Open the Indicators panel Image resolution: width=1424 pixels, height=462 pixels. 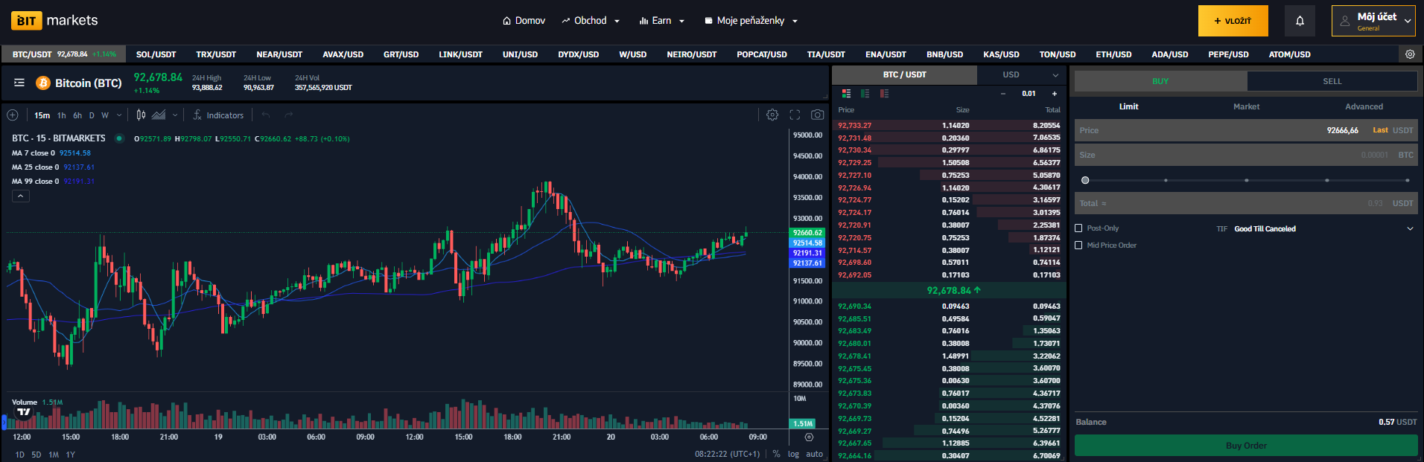coord(218,115)
